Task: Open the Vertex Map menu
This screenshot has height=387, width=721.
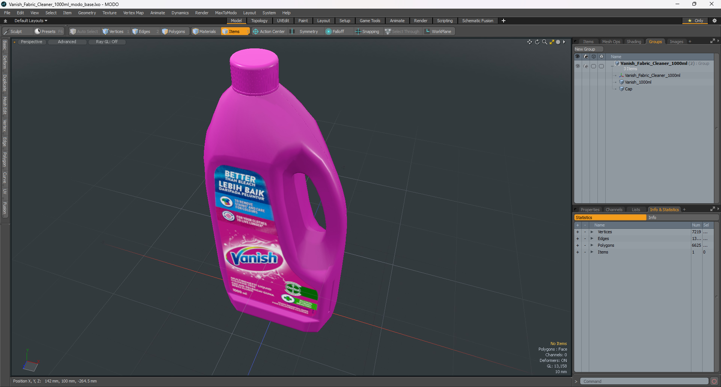Action: pos(133,13)
